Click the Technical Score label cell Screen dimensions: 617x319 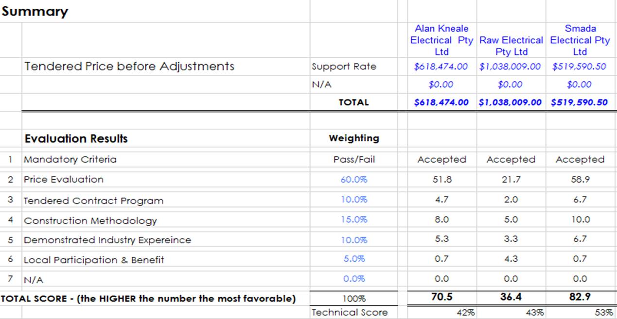(350, 313)
